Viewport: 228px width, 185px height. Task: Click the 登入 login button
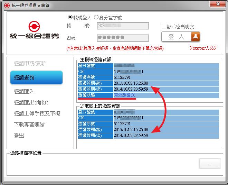180,37
